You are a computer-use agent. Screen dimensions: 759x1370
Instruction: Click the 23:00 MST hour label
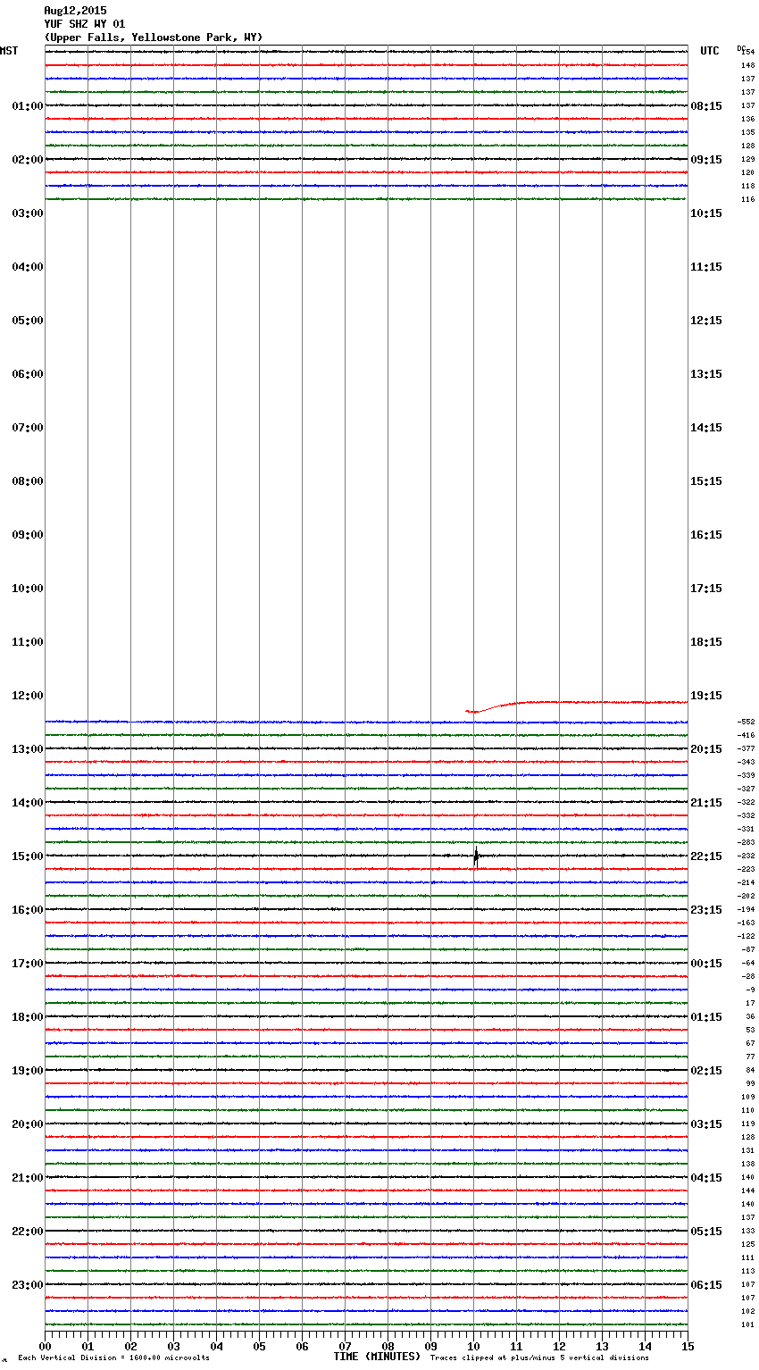click(x=27, y=1285)
